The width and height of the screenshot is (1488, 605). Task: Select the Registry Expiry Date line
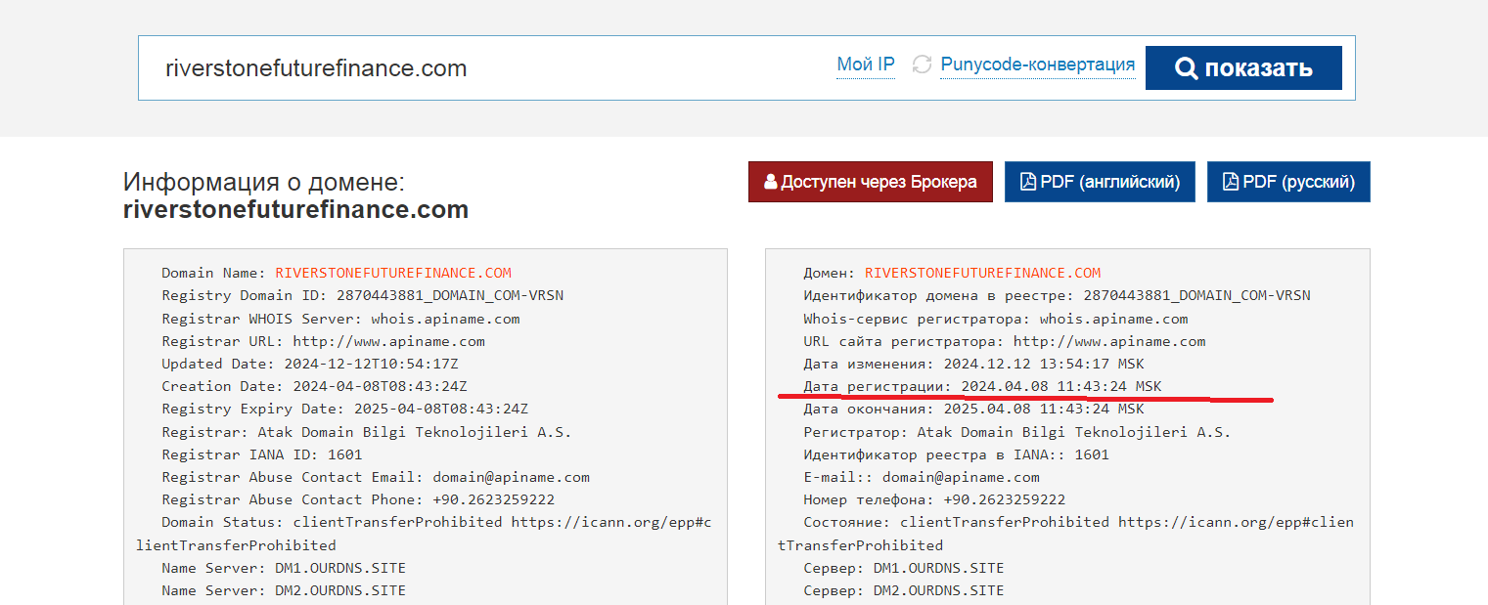[x=344, y=409]
